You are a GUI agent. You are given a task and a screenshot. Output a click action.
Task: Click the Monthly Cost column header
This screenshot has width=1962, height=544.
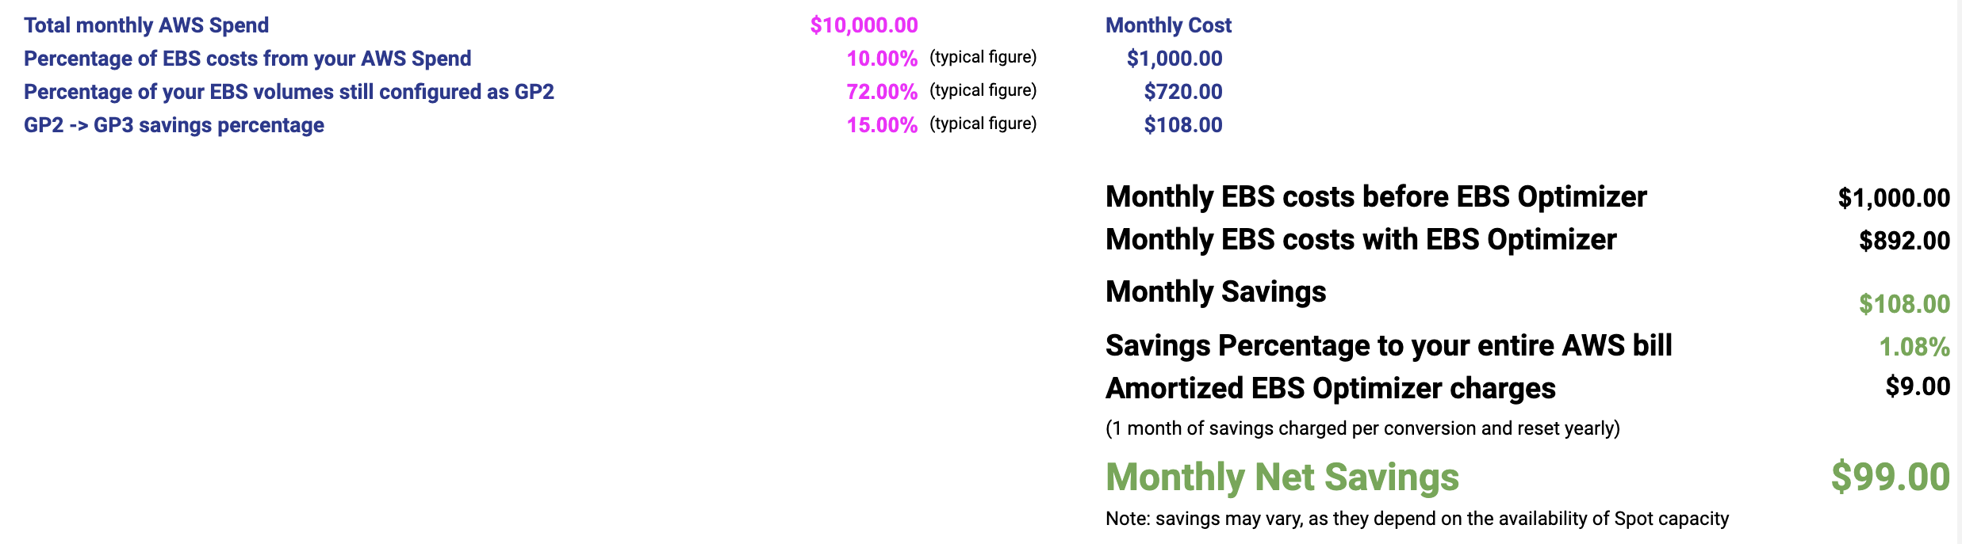point(1168,25)
